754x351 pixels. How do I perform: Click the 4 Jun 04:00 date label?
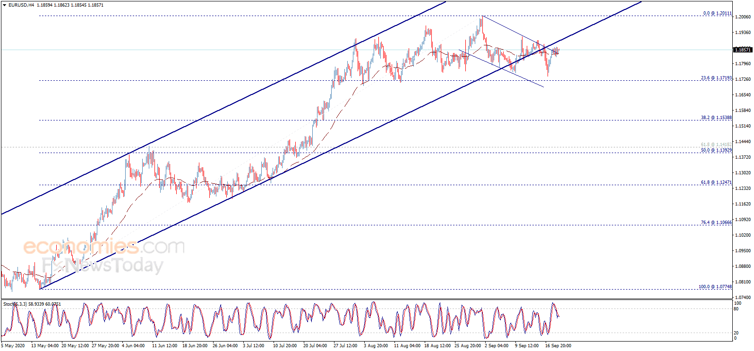point(133,346)
